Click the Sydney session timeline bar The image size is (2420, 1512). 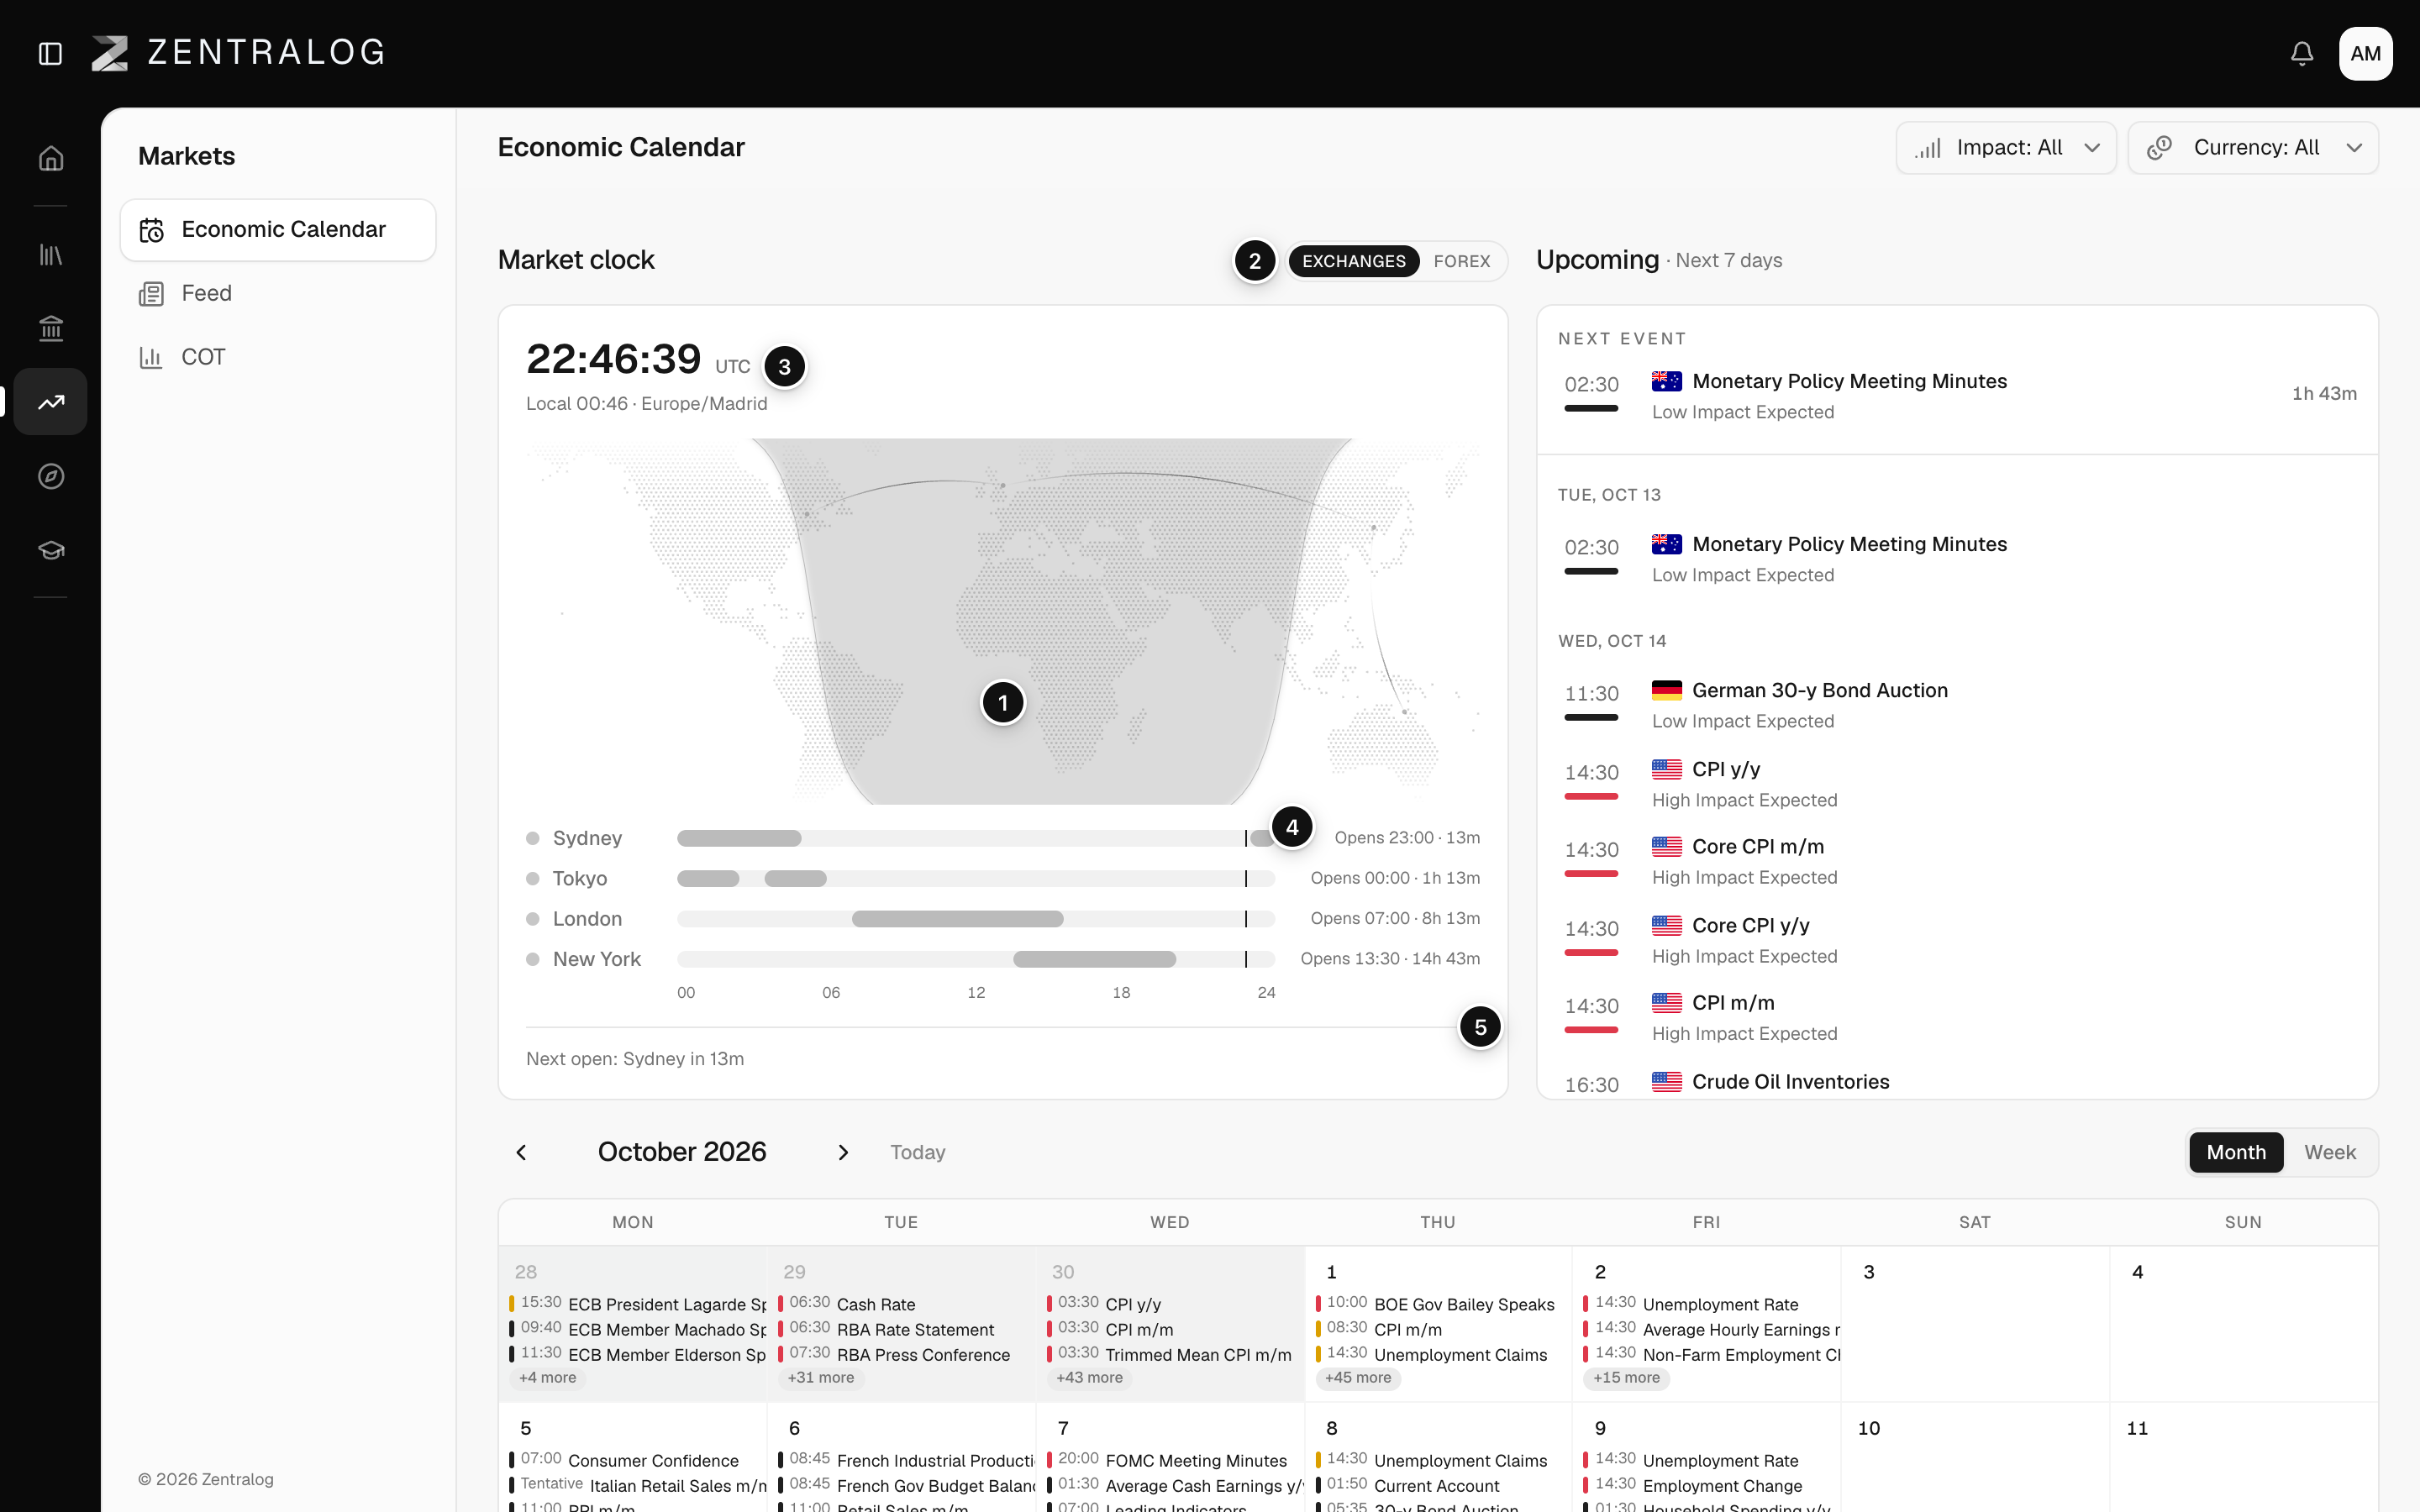coord(976,838)
